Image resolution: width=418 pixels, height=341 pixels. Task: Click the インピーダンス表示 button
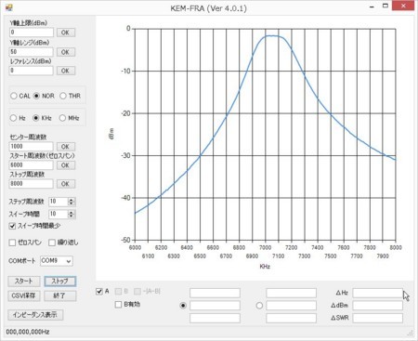[35, 315]
